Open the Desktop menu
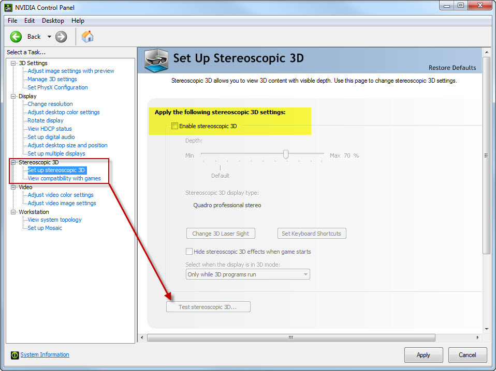This screenshot has width=496, height=371. coord(53,21)
